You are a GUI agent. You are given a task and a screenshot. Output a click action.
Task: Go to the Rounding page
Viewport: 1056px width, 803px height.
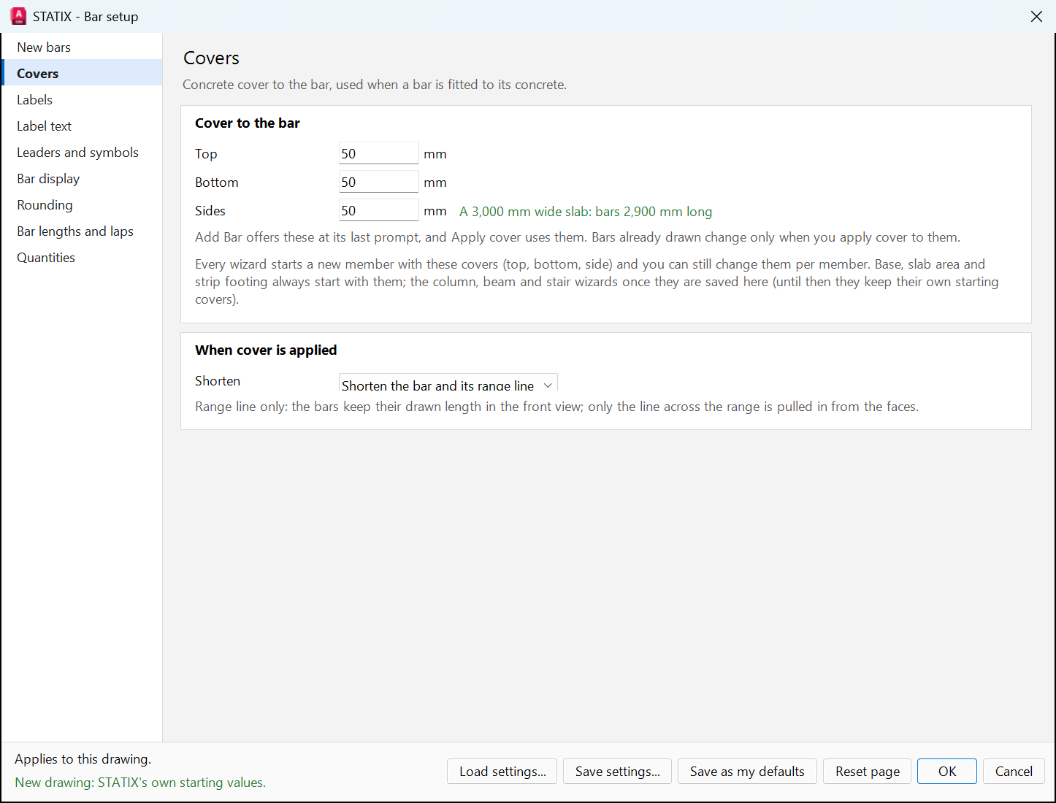tap(82, 204)
